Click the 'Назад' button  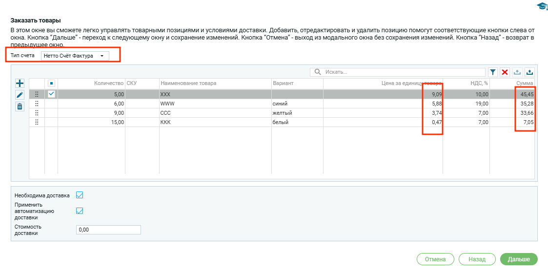click(x=477, y=259)
